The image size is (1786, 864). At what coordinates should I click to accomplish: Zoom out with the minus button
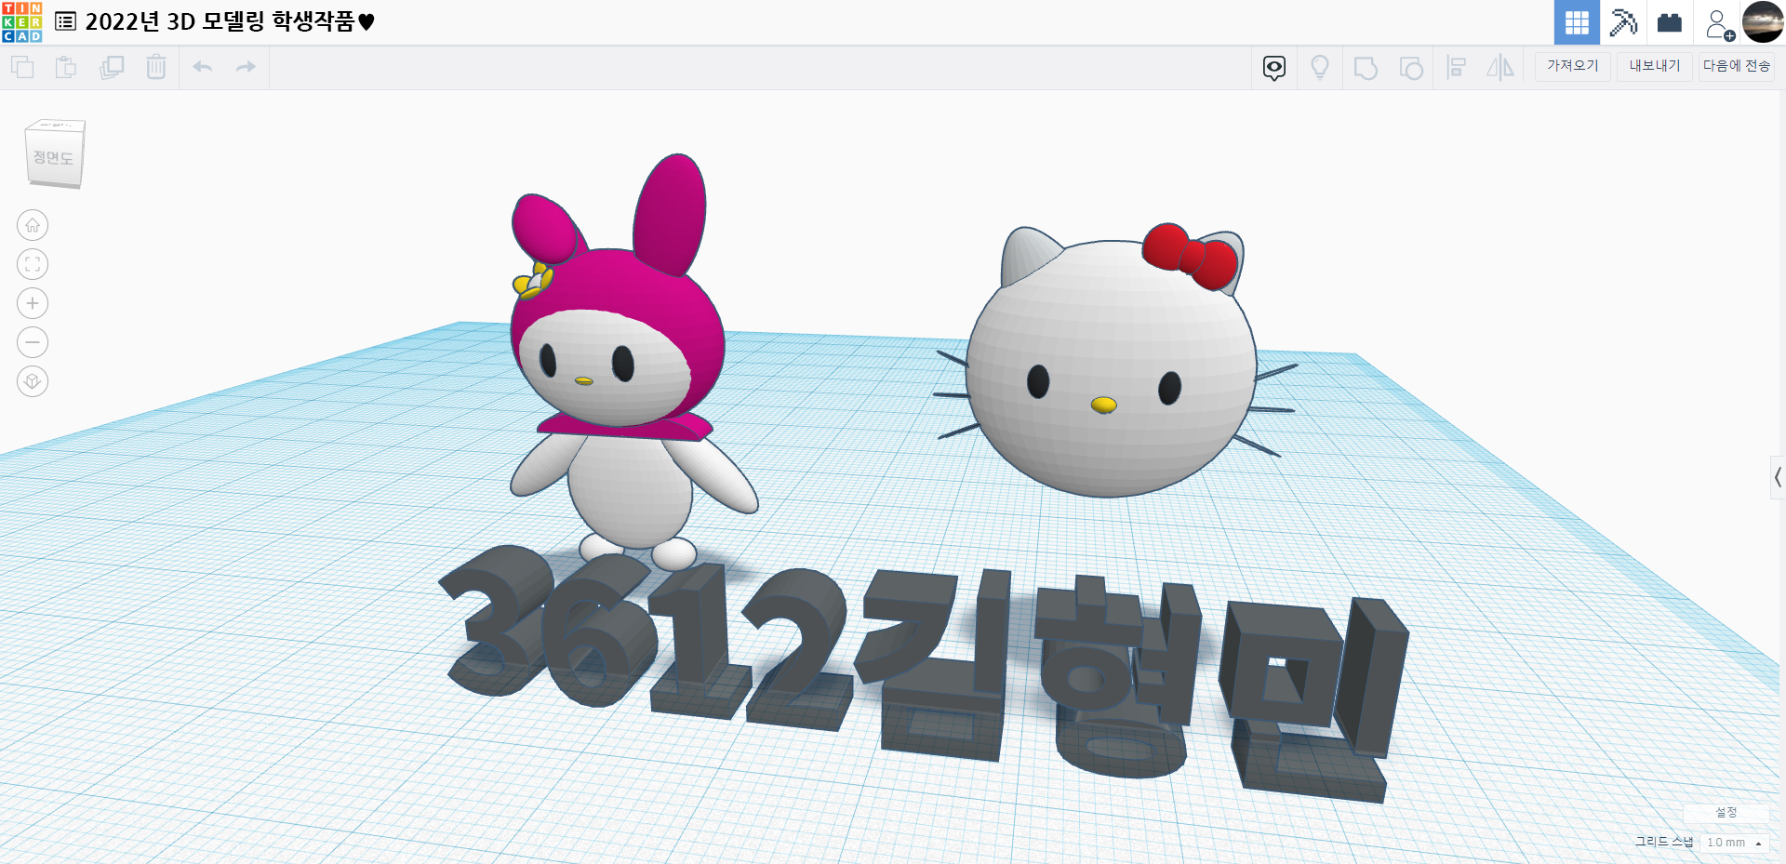(x=33, y=342)
